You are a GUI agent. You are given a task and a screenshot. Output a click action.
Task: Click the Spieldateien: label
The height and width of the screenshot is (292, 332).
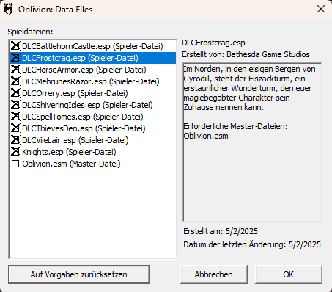tap(30, 32)
